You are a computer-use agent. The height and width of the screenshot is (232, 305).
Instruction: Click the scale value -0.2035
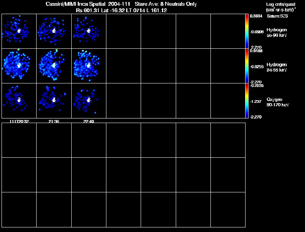coord(257,86)
